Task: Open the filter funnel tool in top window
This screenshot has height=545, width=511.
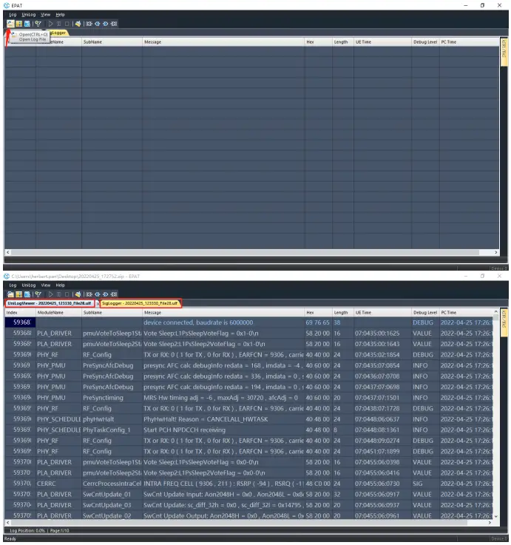Action: click(x=38, y=24)
